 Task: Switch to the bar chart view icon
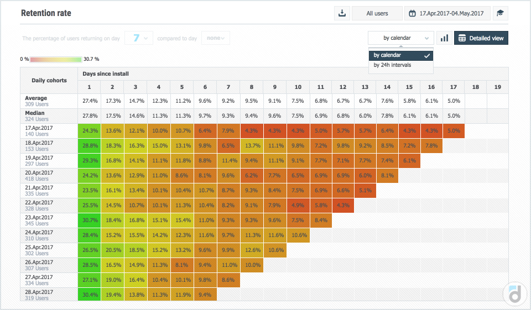coord(444,38)
